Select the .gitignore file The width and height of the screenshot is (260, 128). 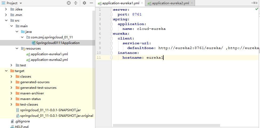pos(22,121)
